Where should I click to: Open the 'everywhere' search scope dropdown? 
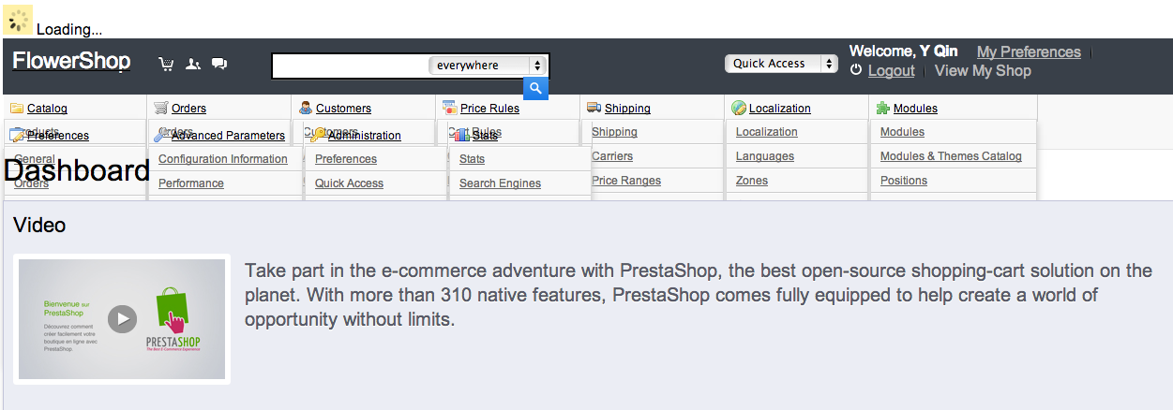487,66
